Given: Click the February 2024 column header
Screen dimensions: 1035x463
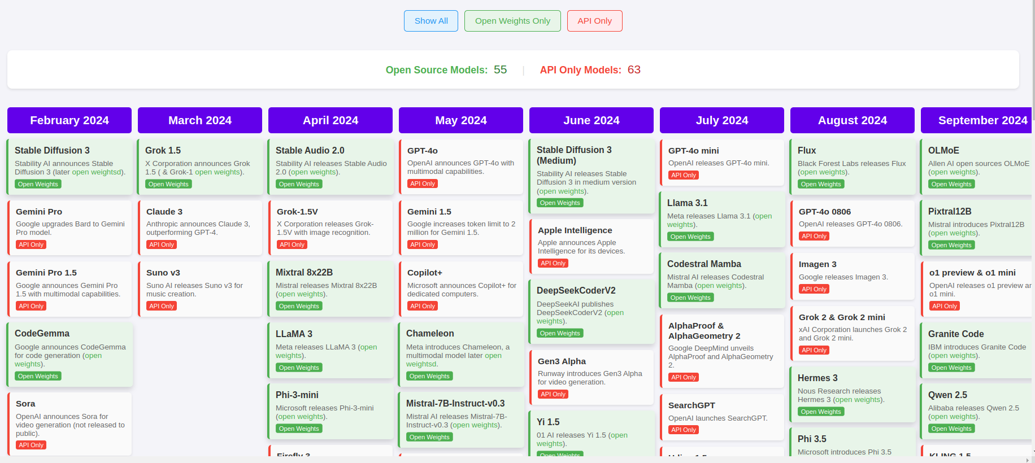Looking at the screenshot, I should click(x=69, y=120).
